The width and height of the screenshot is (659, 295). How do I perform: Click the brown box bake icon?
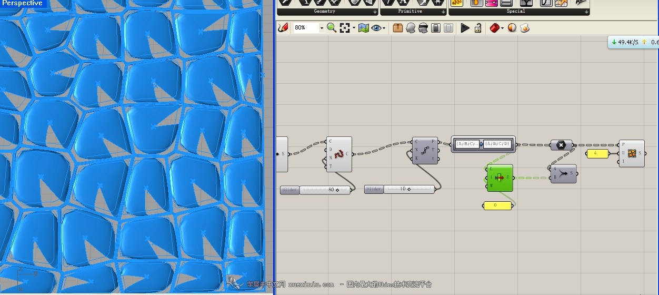[x=398, y=27]
